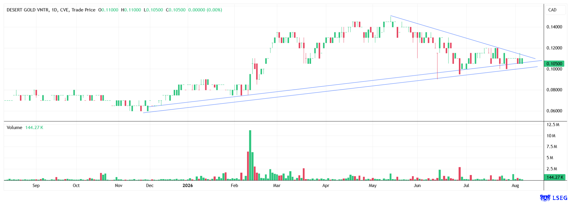Click the Volume readout 144.27 K beside label
This screenshot has height=202, width=571.
[x=34, y=128]
